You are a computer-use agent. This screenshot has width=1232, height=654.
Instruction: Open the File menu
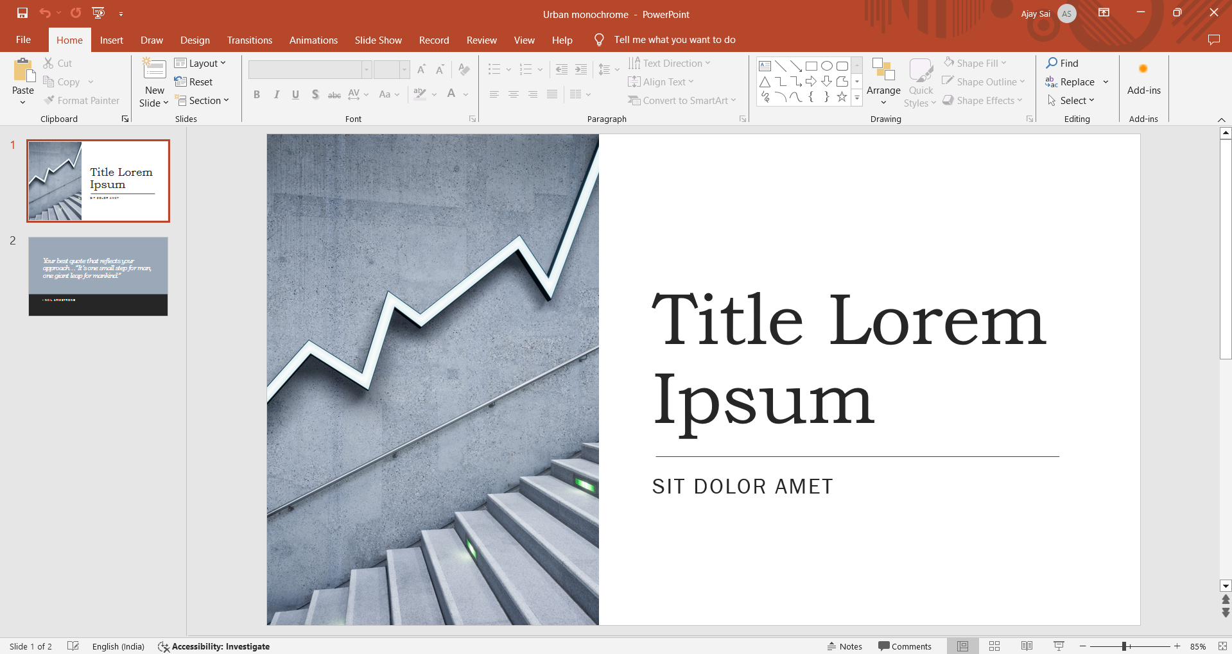tap(24, 40)
